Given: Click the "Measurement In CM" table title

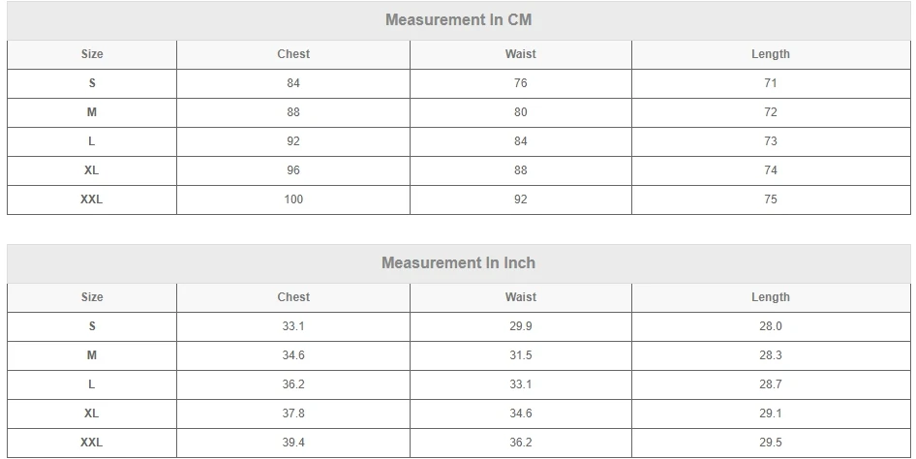Looking at the screenshot, I should 458,19.
